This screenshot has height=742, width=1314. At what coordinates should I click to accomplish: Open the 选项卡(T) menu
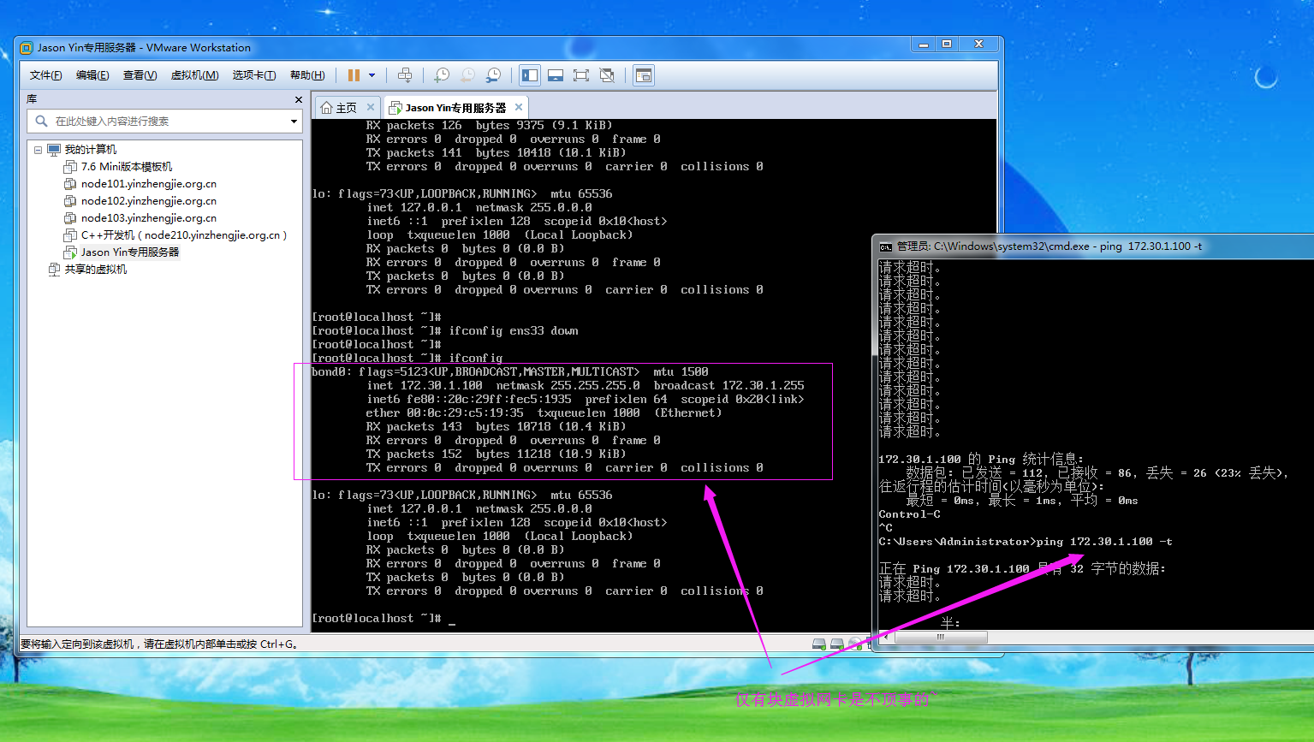[254, 75]
